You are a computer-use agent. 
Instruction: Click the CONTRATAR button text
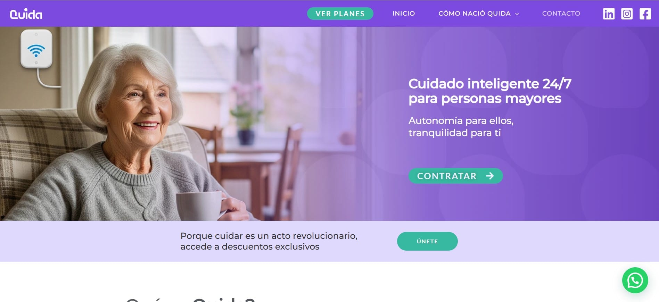click(x=447, y=176)
